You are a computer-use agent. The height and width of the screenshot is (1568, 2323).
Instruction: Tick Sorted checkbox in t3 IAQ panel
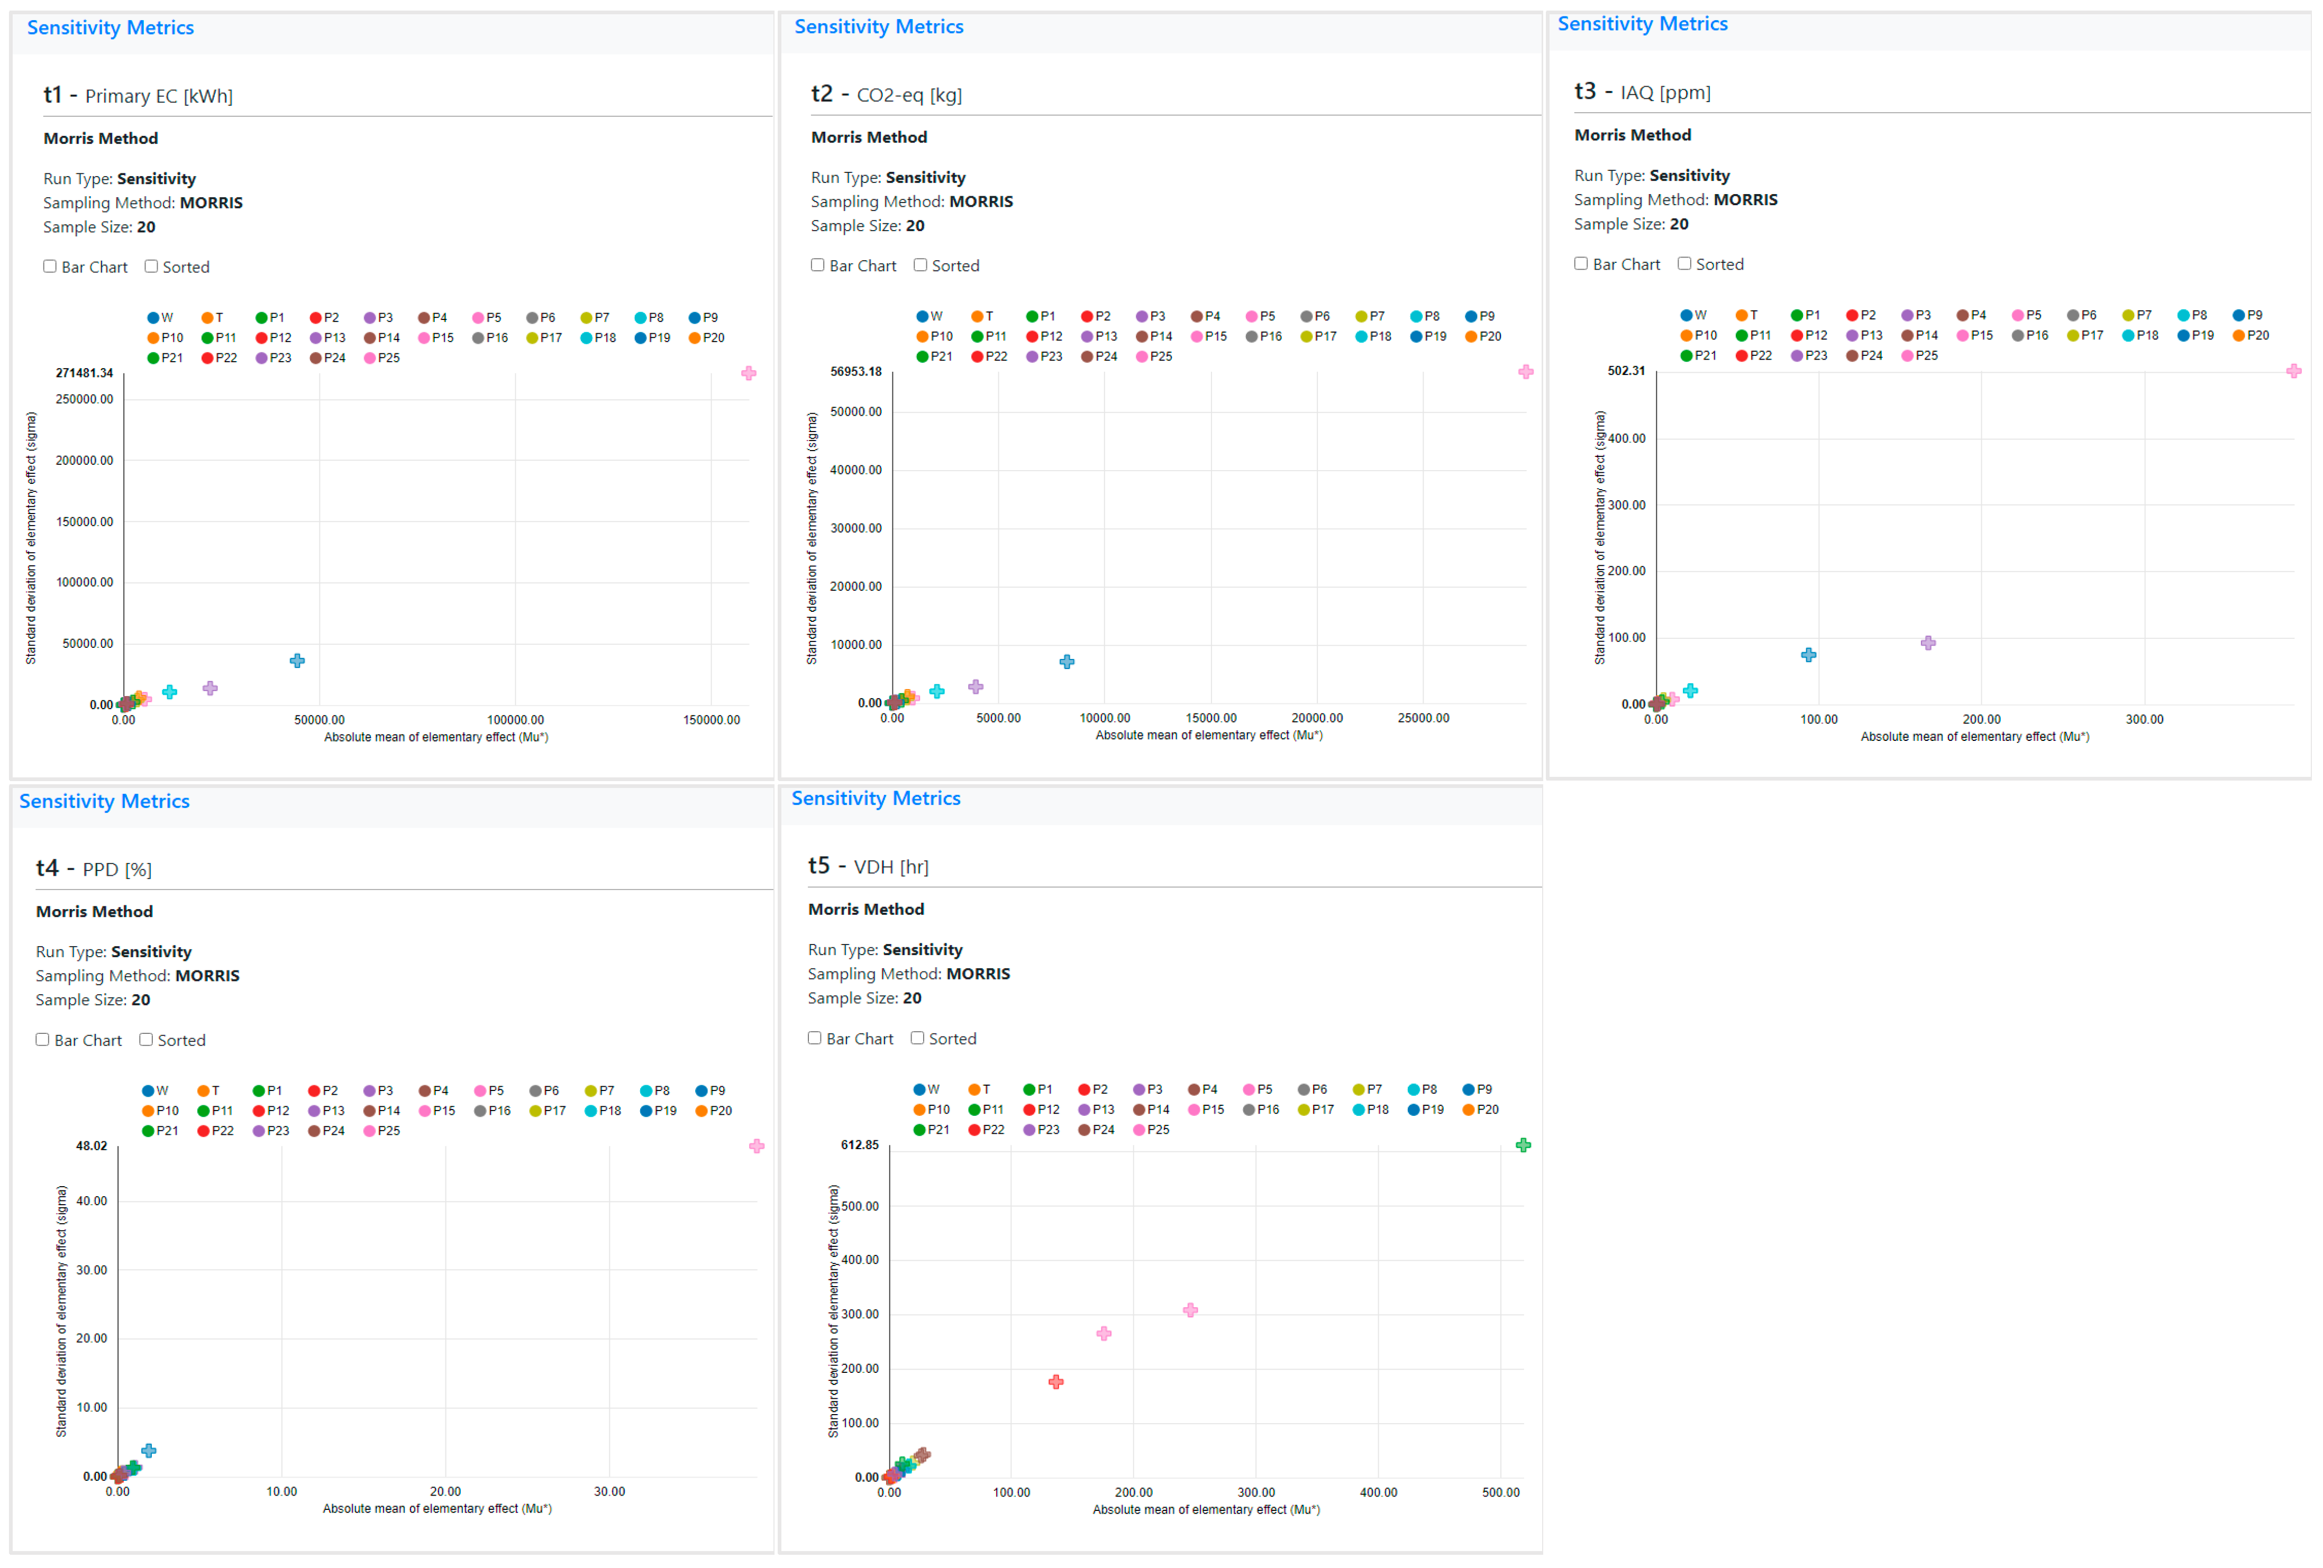click(1684, 263)
